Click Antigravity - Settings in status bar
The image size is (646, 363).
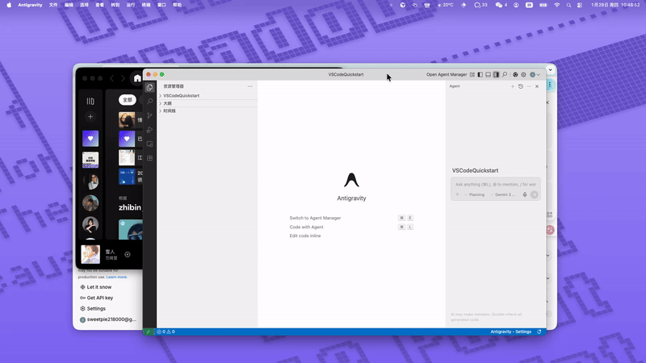click(x=511, y=332)
